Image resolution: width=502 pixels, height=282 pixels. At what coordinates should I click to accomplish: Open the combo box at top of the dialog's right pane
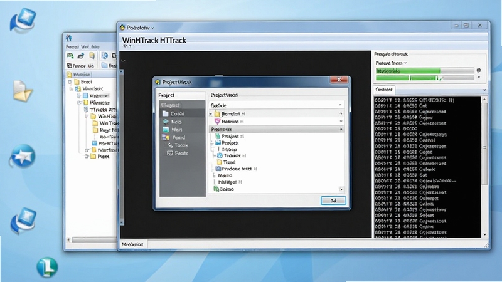tap(277, 105)
